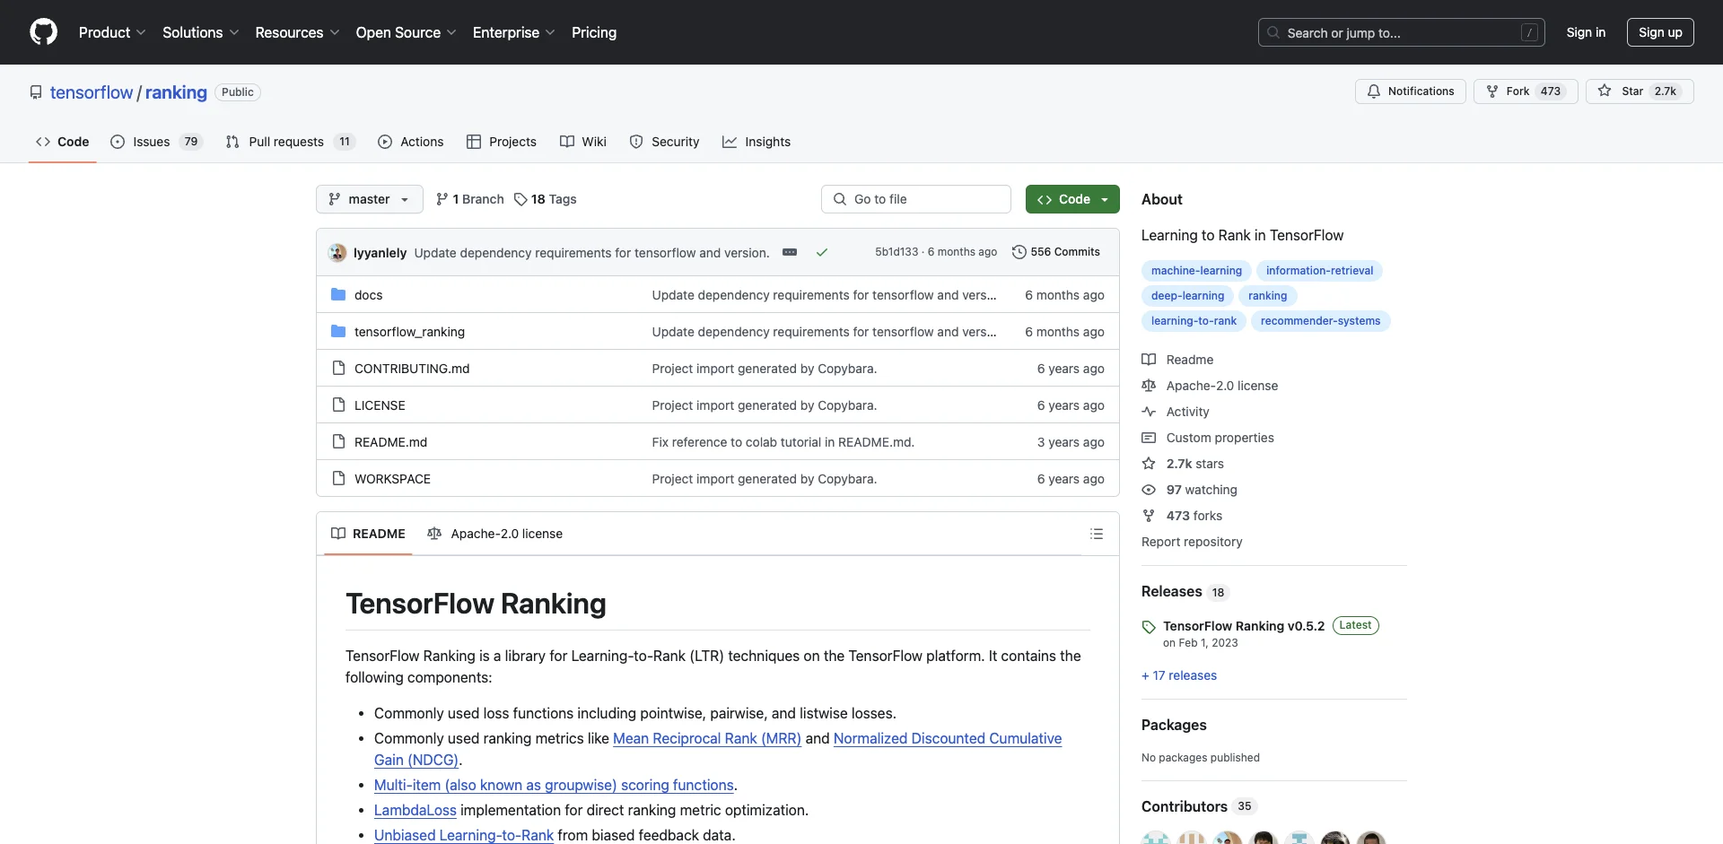Screen dimensions: 1723x844
Task: Click the search magnifier icon in top bar
Action: click(1273, 32)
